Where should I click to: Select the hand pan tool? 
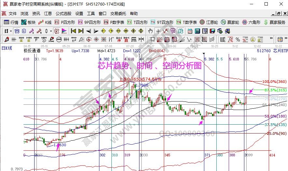point(150,31)
